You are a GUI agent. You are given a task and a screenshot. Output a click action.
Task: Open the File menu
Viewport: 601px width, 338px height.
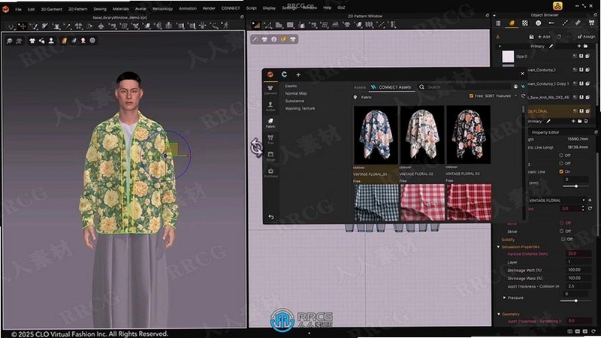coord(18,9)
